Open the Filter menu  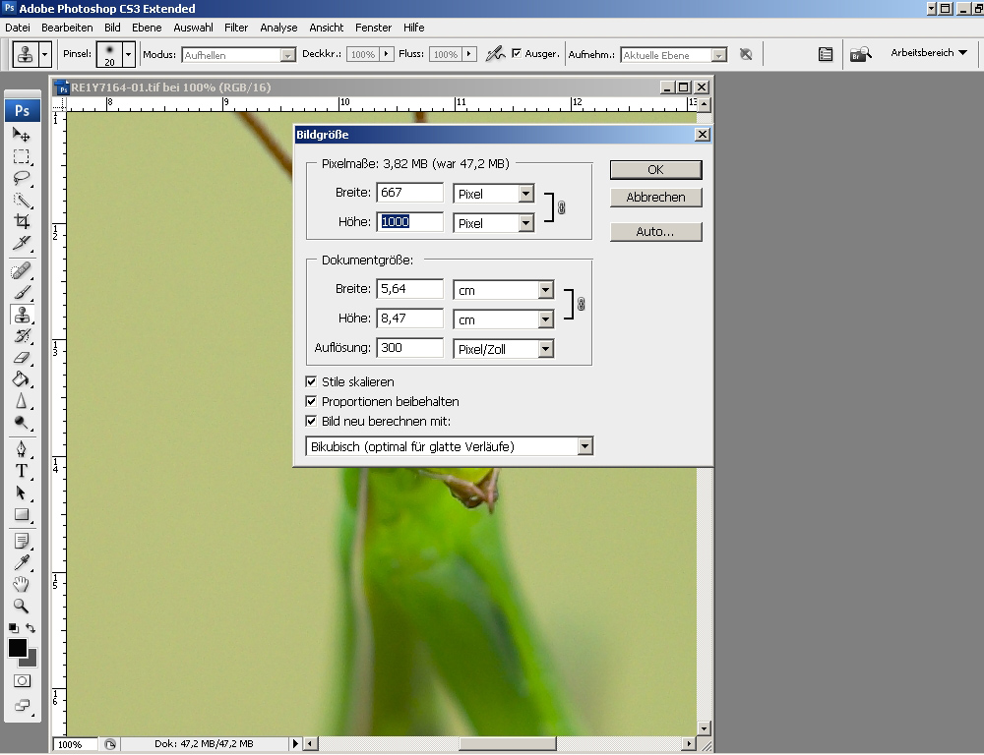point(236,28)
